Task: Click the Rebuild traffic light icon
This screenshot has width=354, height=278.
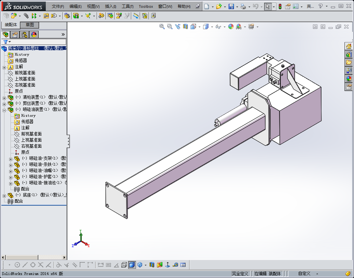Action: 280,6
